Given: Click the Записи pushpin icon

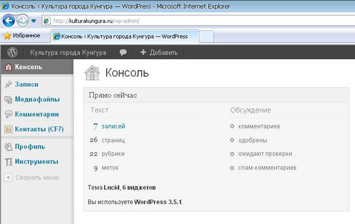Looking at the screenshot, I should (x=9, y=84).
